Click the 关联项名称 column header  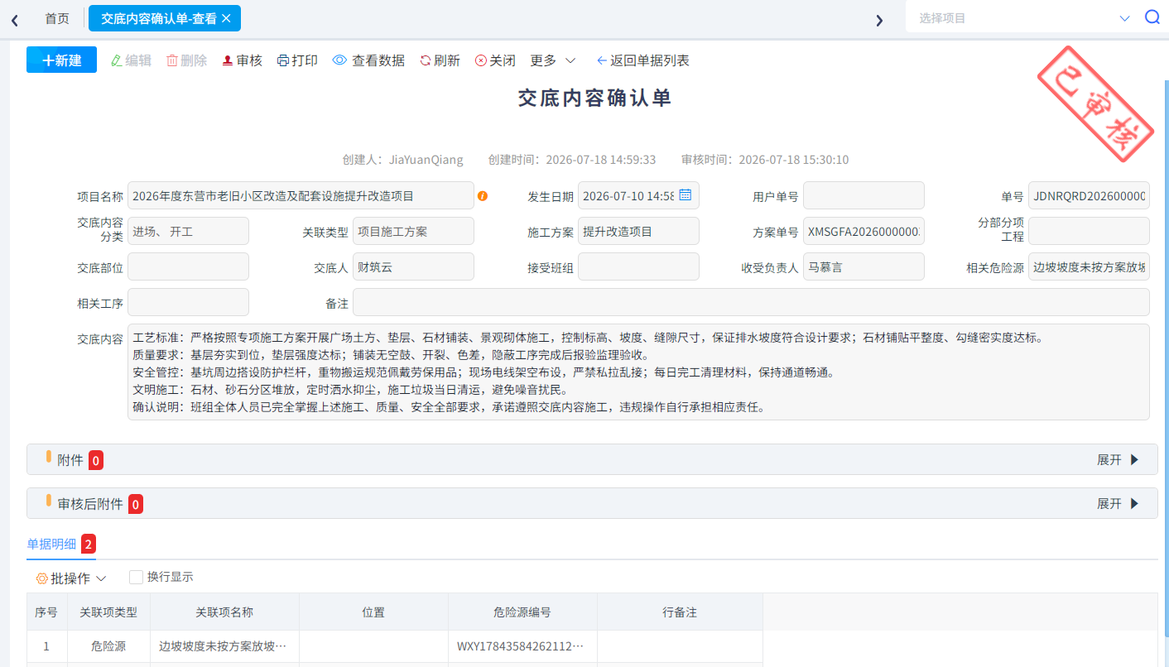point(224,612)
